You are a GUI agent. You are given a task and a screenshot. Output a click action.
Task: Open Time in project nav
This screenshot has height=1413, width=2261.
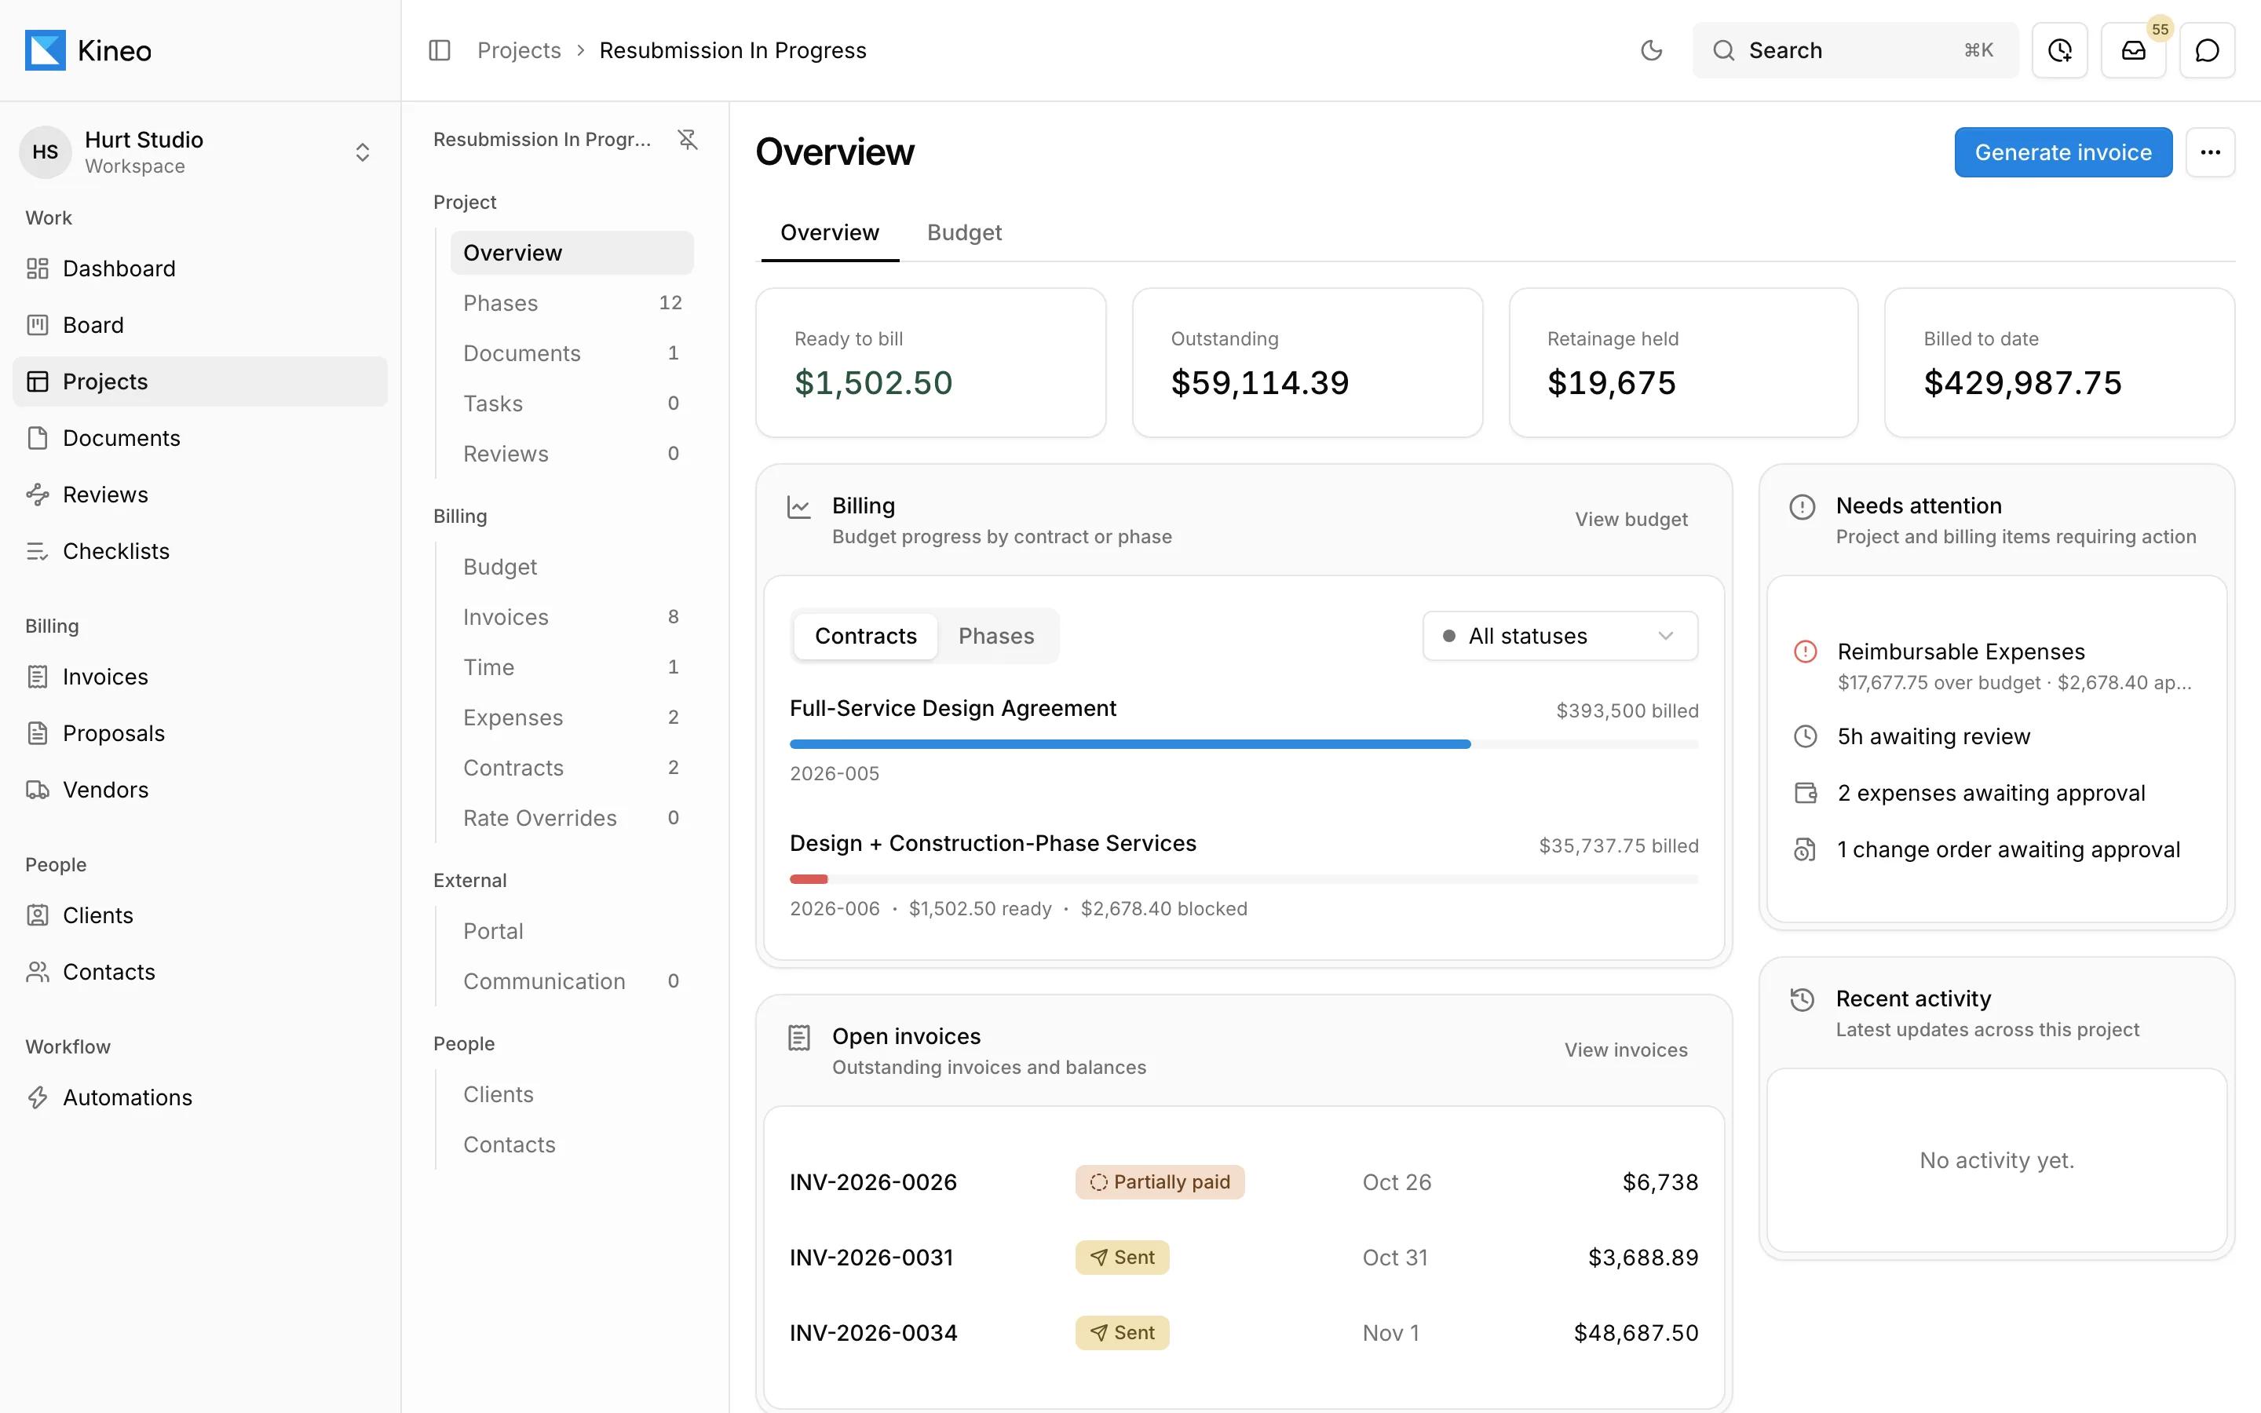[572, 667]
